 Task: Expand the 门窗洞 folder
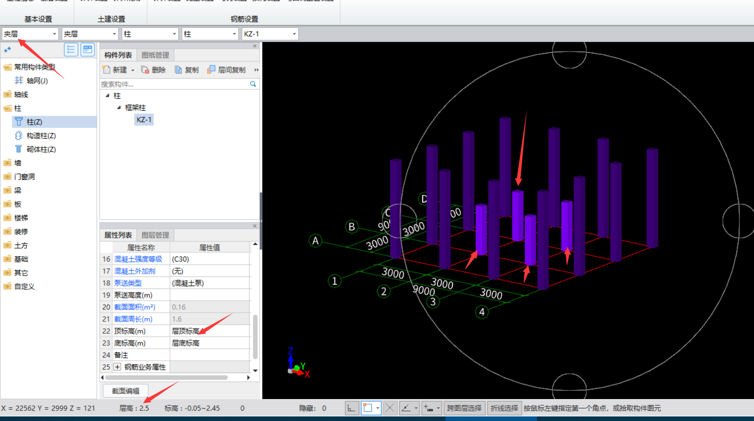point(7,177)
